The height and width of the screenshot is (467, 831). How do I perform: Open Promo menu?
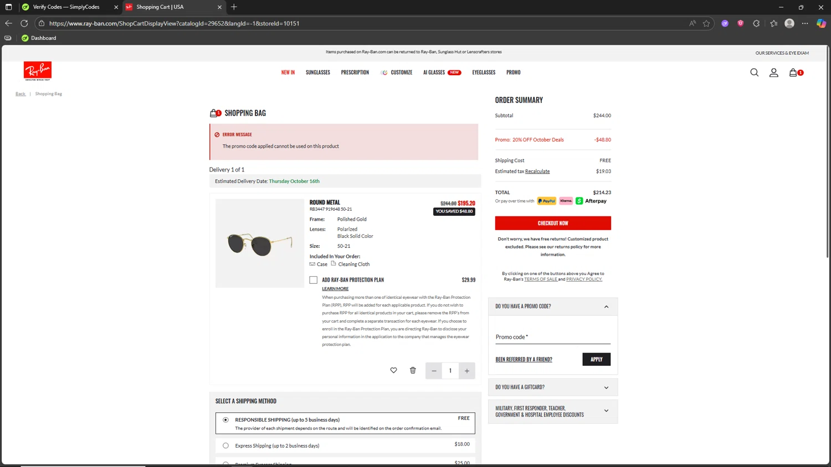[514, 72]
